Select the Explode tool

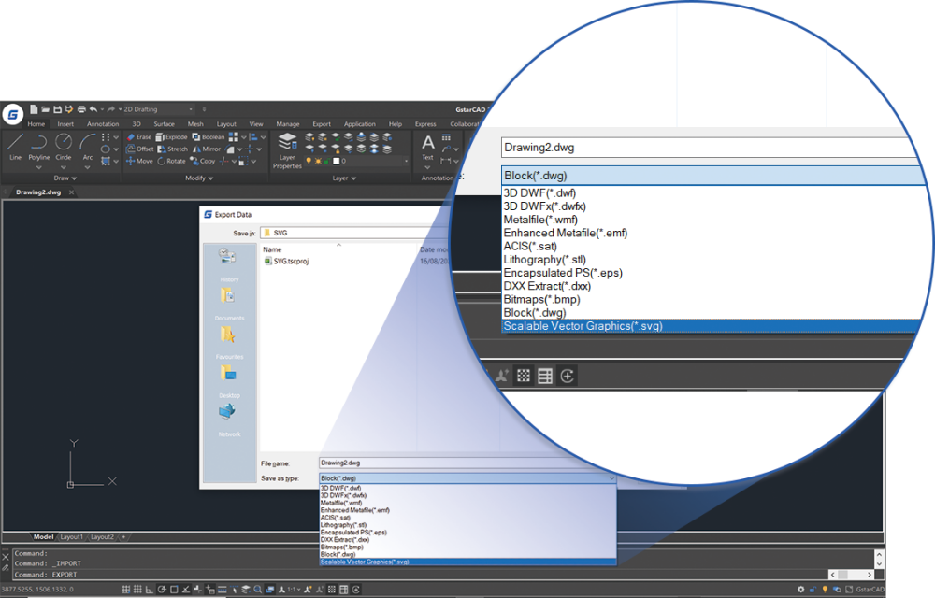coord(171,137)
